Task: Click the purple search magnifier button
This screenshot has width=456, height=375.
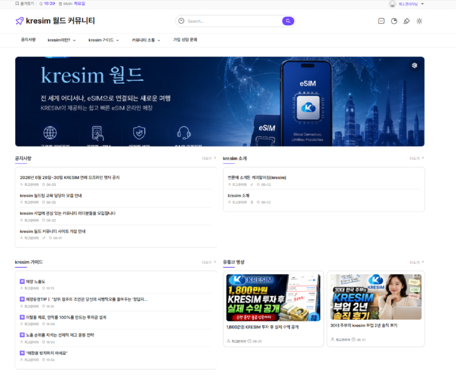Action: pos(288,21)
